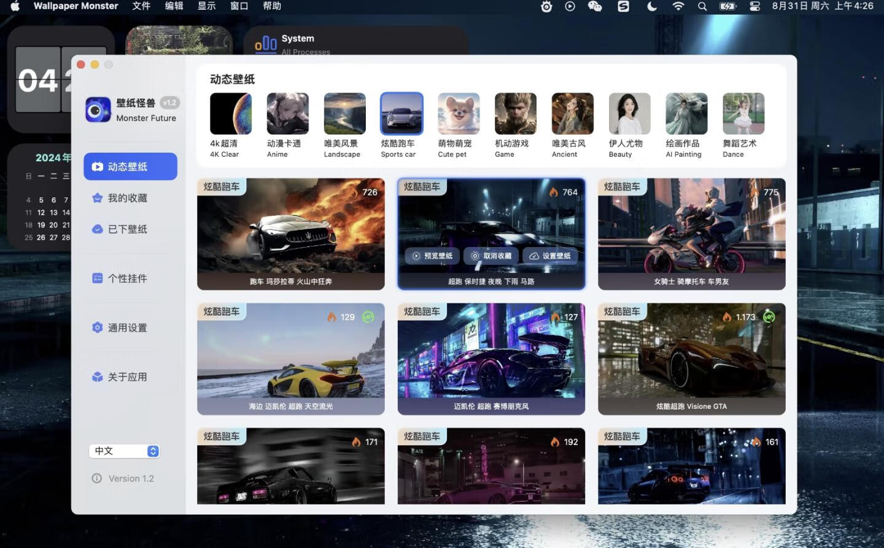Select the 舞蹈艺术 Dance category
Screen dimensions: 884x548
coord(744,113)
